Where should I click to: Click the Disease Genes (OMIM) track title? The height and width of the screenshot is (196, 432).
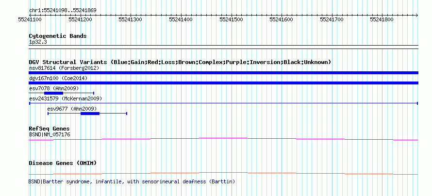tap(63, 163)
